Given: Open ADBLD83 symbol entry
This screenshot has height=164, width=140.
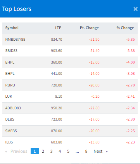Looking at the screenshot, I should (x=13, y=108).
